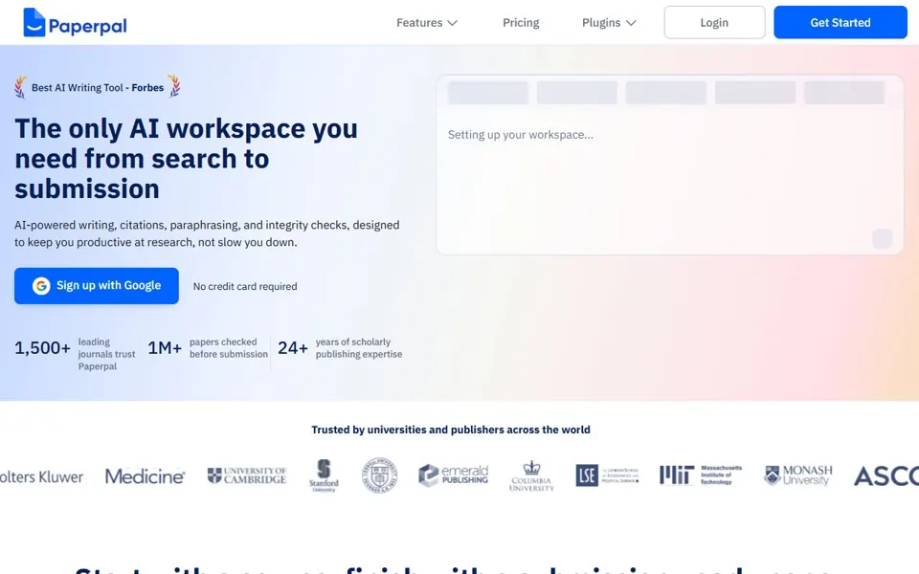The width and height of the screenshot is (919, 574).
Task: Click the Emerald Publishing logo
Action: point(453,475)
